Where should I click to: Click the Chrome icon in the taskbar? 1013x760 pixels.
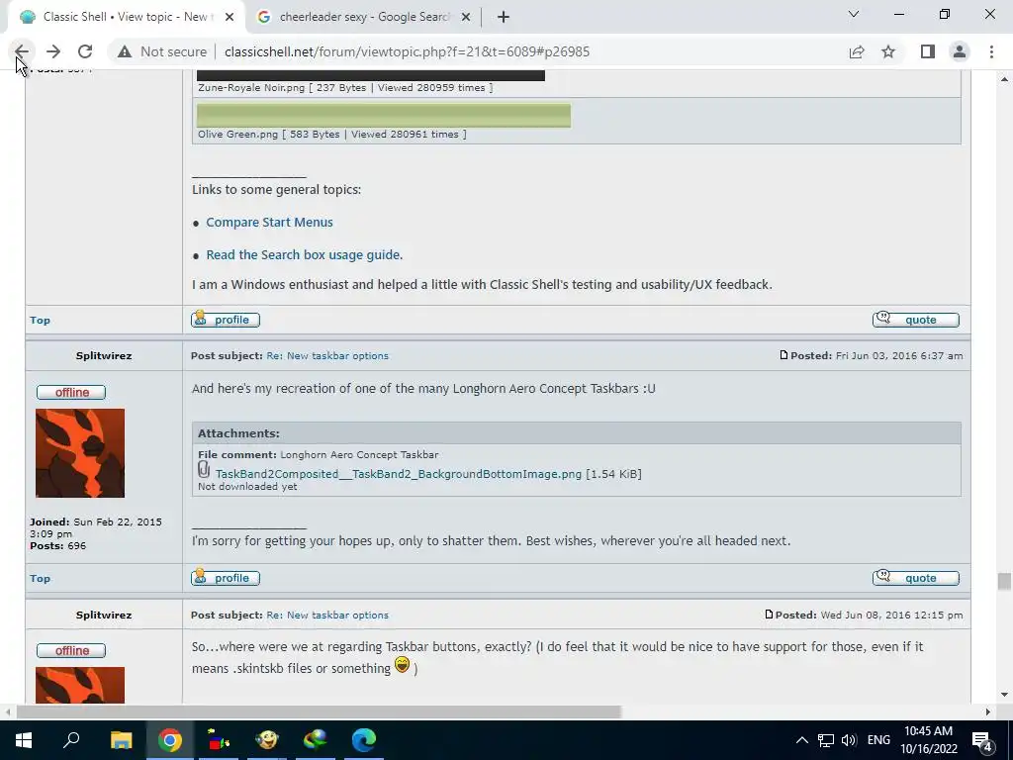[x=170, y=740]
